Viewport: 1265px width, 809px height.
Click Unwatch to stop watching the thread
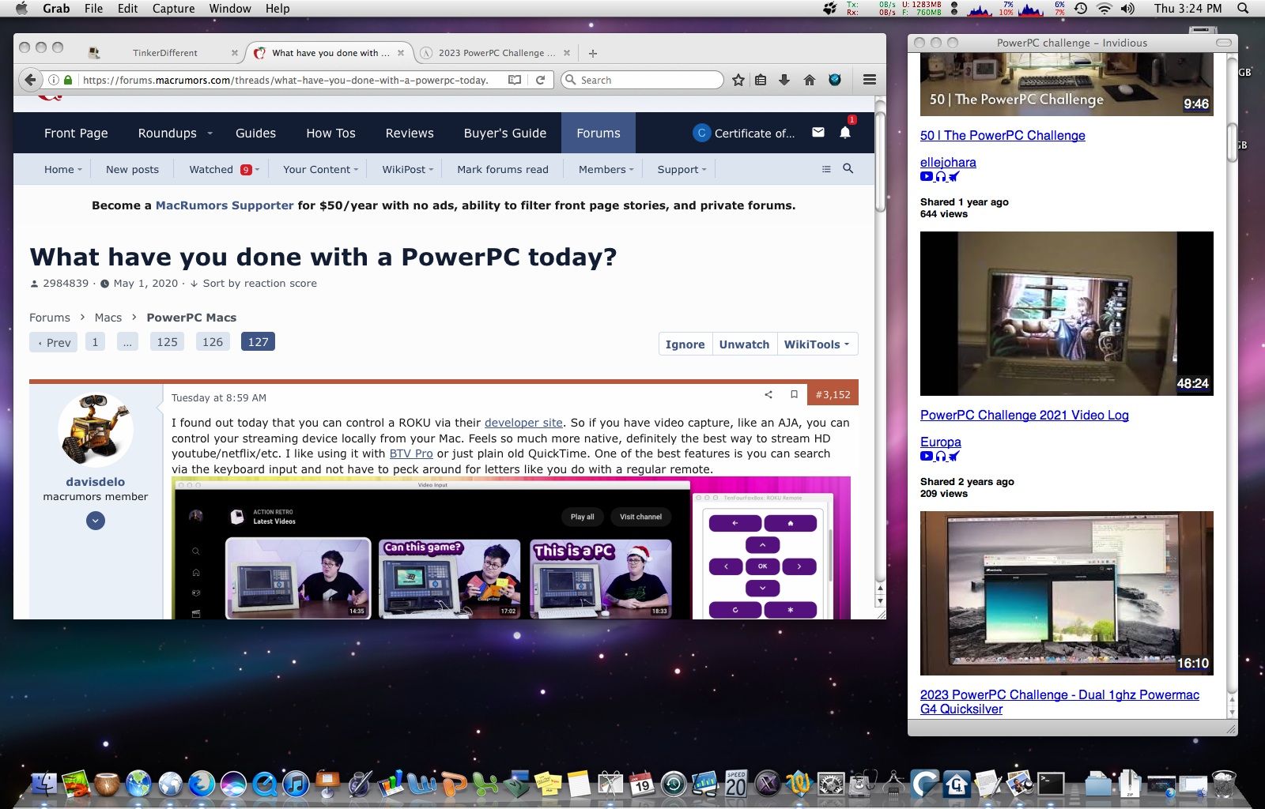[x=744, y=344]
